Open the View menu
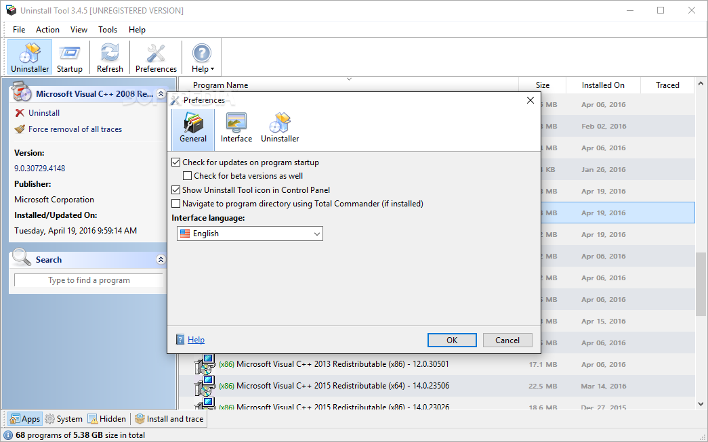This screenshot has width=708, height=442. pyautogui.click(x=79, y=30)
